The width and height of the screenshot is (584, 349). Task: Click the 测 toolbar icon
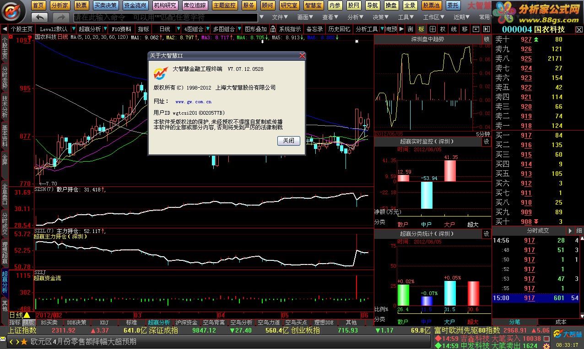coord(411,29)
